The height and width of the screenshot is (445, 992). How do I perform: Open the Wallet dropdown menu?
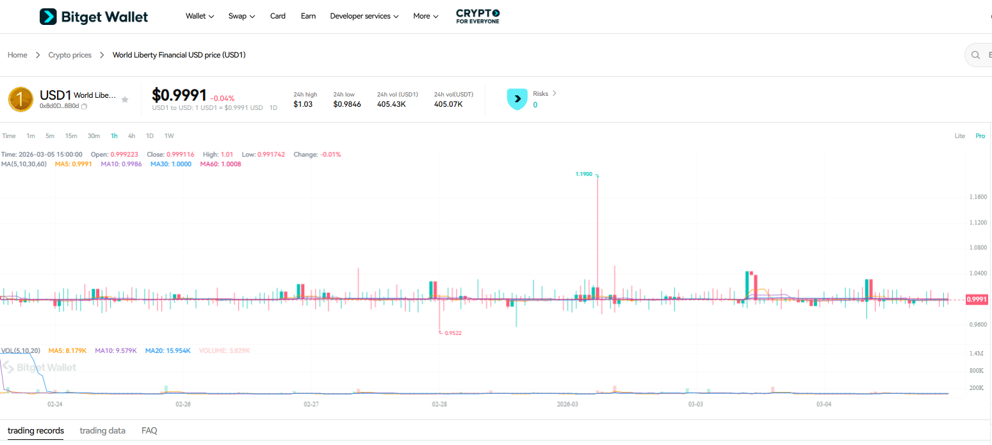[x=199, y=16]
